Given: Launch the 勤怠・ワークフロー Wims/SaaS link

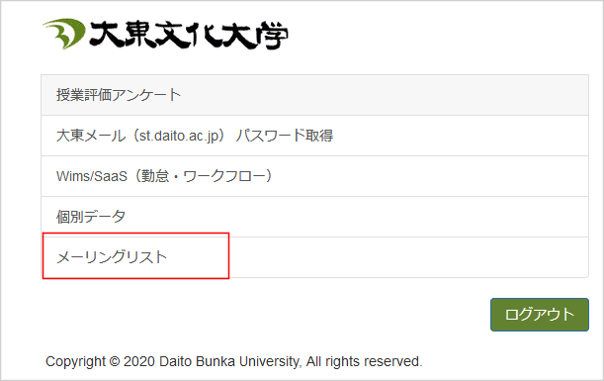Looking at the screenshot, I should pos(314,176).
